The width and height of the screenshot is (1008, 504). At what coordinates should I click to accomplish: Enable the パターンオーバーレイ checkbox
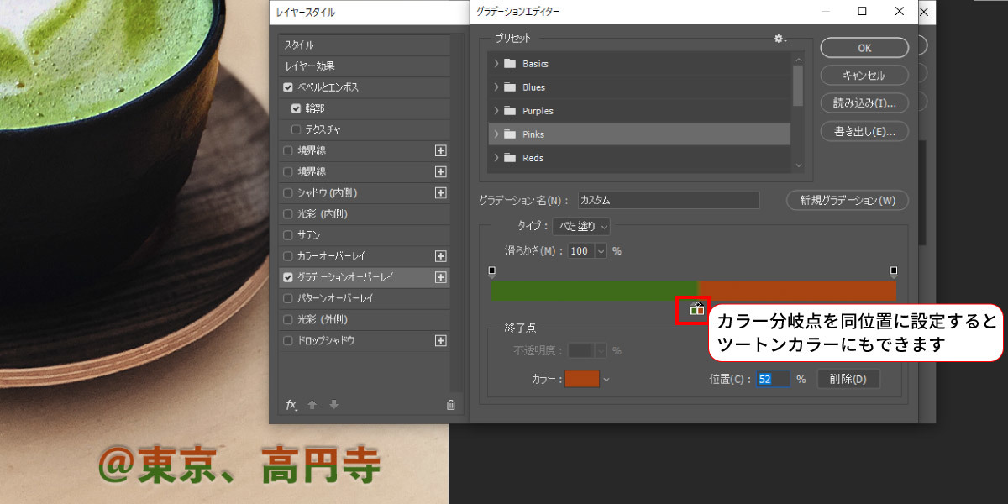(288, 298)
